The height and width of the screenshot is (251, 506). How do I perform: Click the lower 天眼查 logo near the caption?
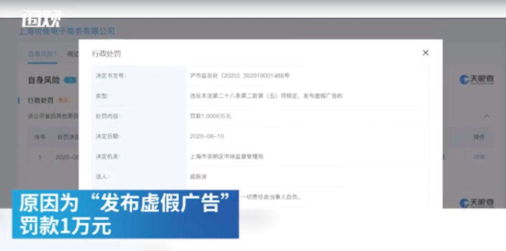[x=476, y=202]
